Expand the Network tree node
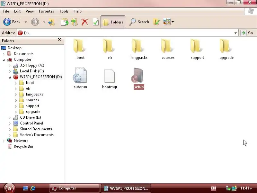This screenshot has width=257, height=193. 4,141
